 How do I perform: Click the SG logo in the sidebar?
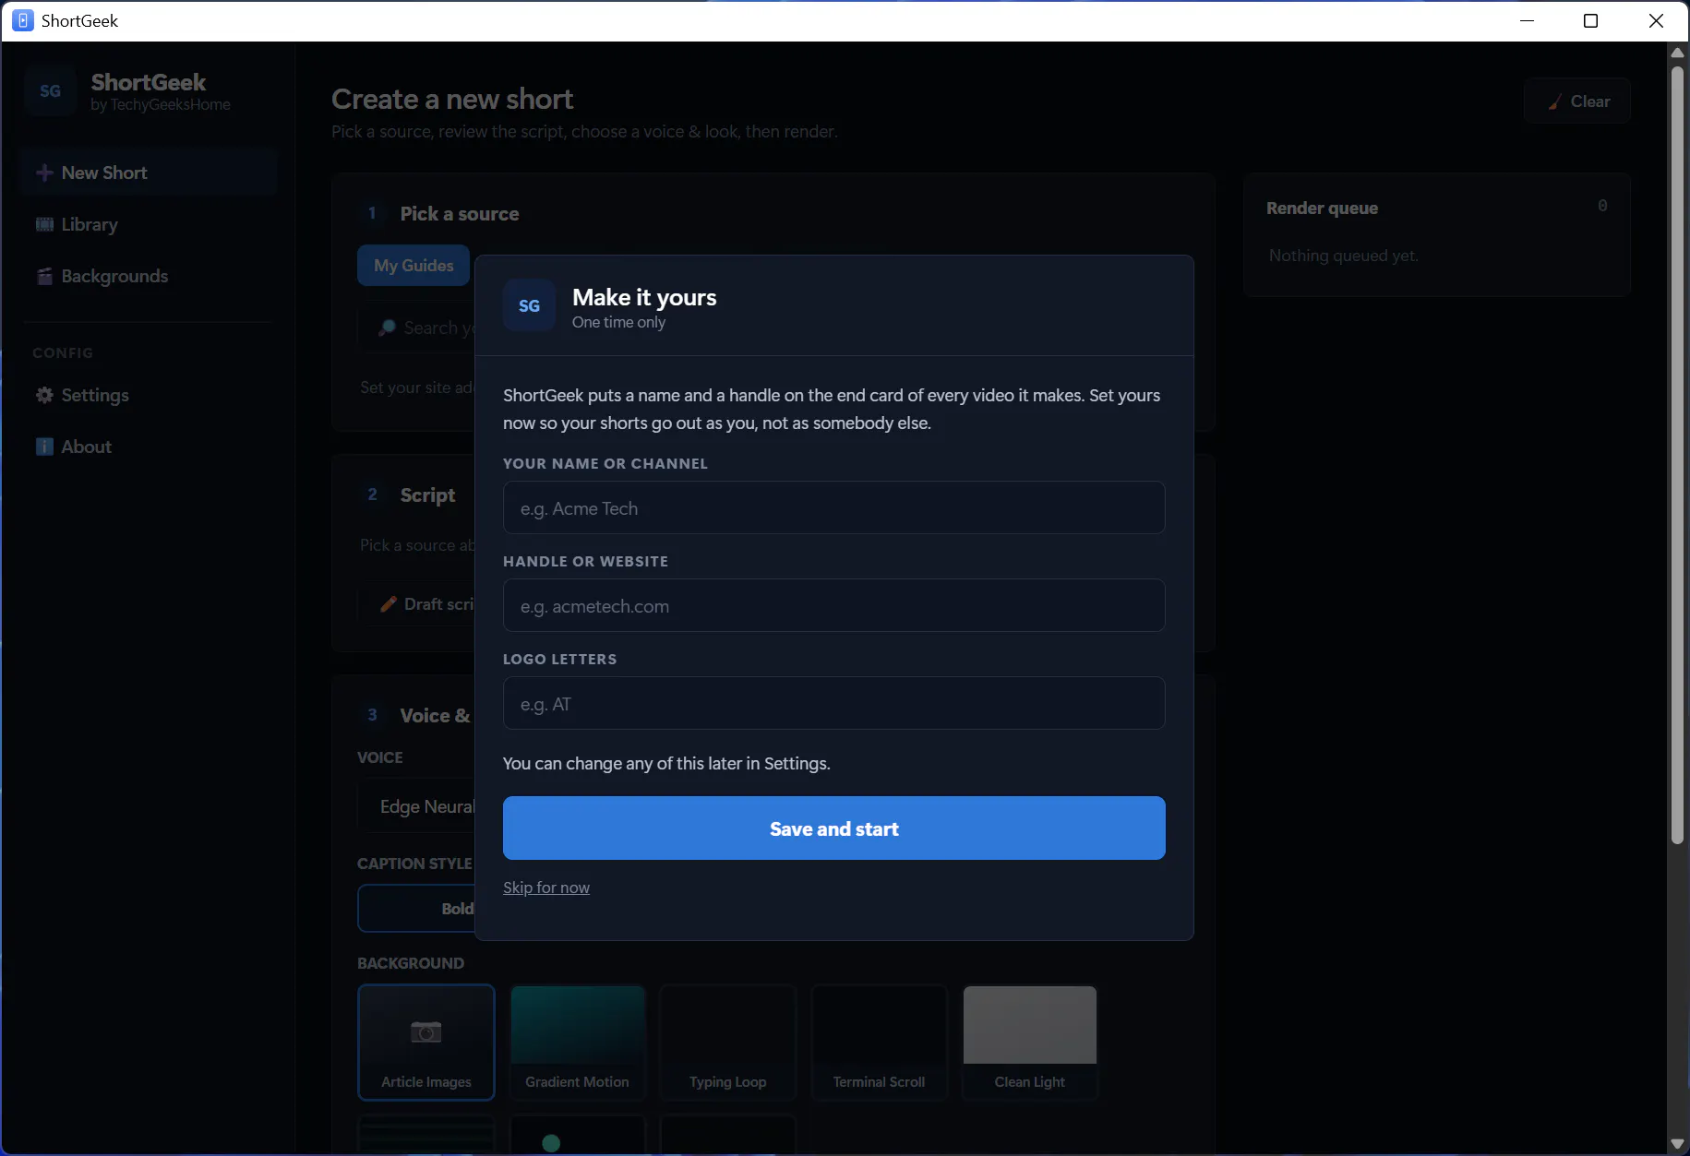[x=50, y=90]
